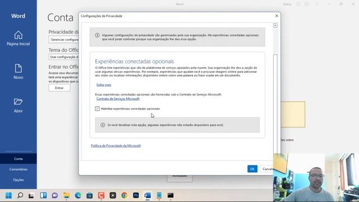Screen dimensions: 359x202
Task: Open the terminal window icon on taskbar
Action: (x=171, y=195)
